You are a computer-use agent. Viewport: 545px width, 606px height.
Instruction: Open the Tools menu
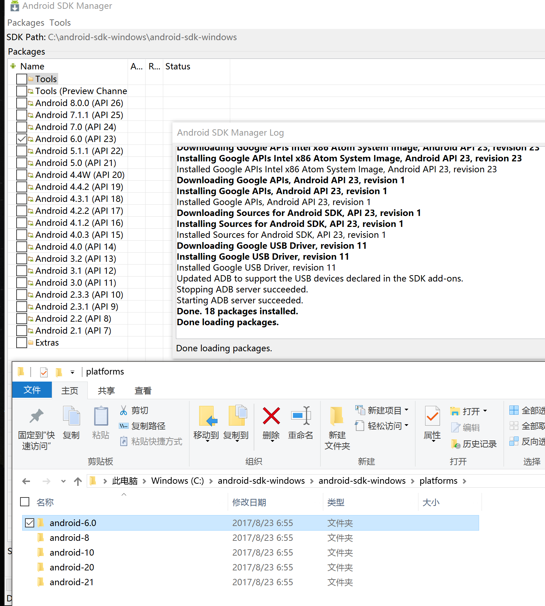pyautogui.click(x=60, y=23)
